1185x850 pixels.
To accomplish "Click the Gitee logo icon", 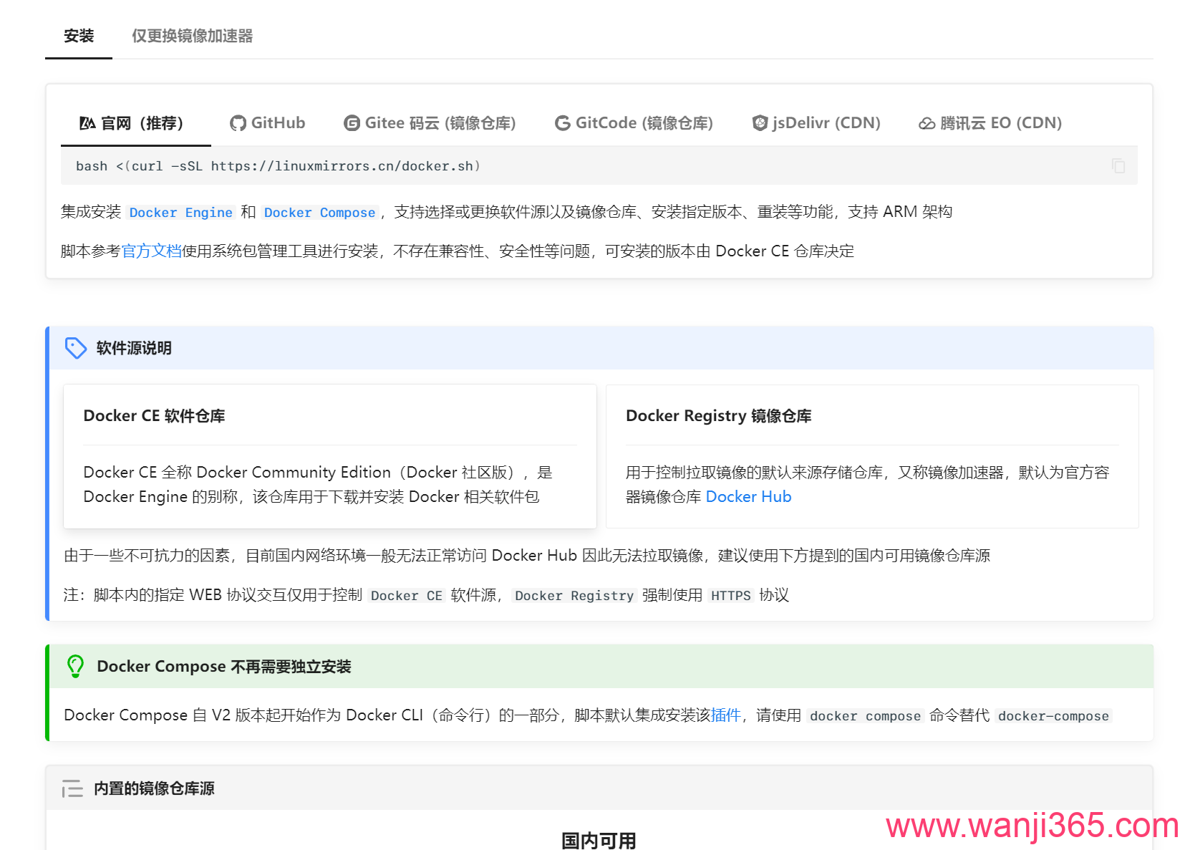I will tap(352, 123).
